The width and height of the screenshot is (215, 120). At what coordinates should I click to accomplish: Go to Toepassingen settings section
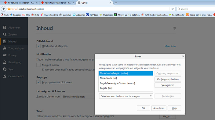14,48
